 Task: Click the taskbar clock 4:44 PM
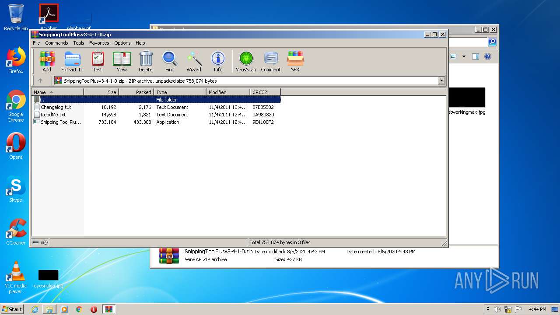[537, 309]
